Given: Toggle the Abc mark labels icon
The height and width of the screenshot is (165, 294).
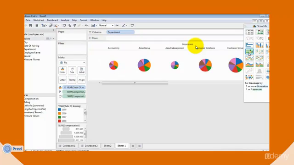Looking at the screenshot, I should point(86,25).
